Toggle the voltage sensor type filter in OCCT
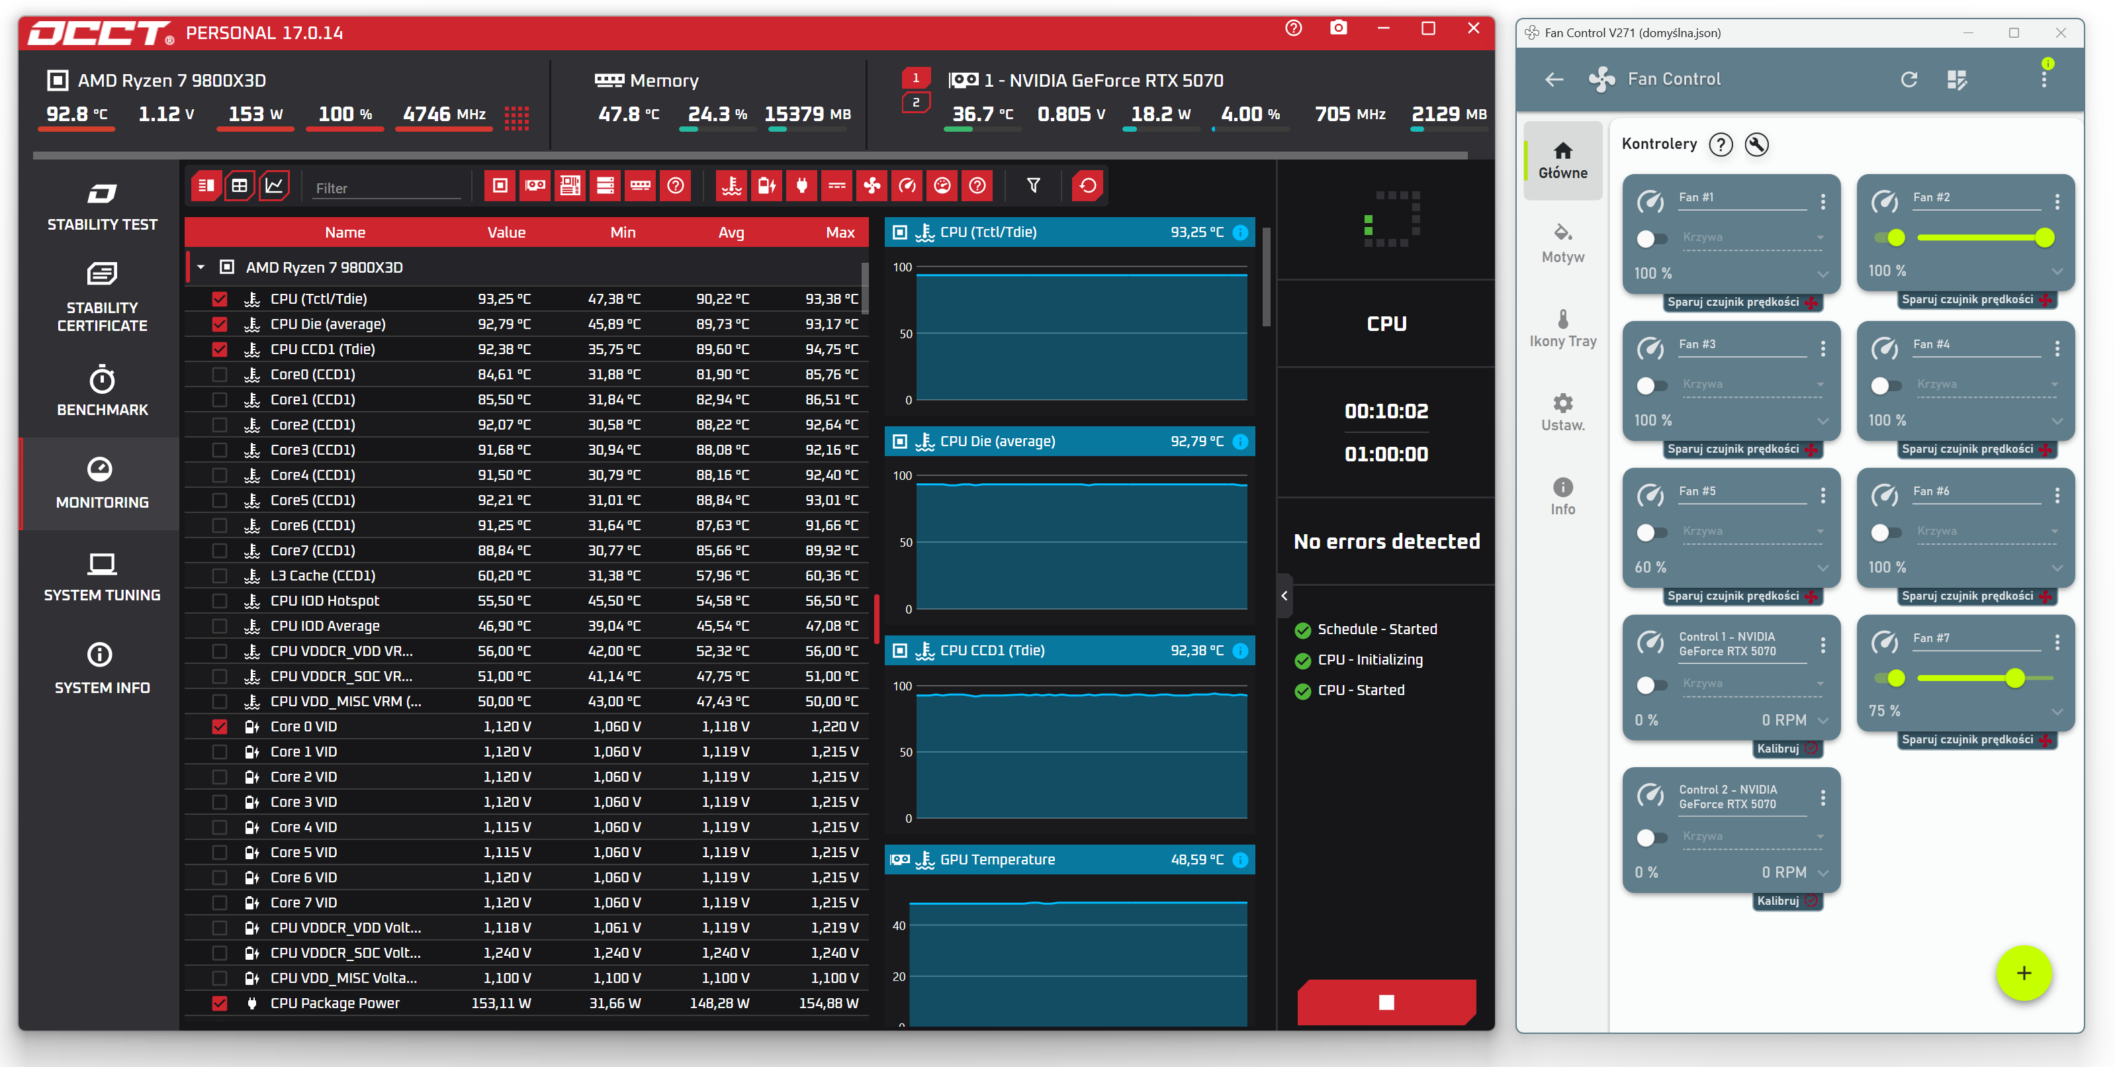Image resolution: width=2115 pixels, height=1067 pixels. [x=767, y=185]
